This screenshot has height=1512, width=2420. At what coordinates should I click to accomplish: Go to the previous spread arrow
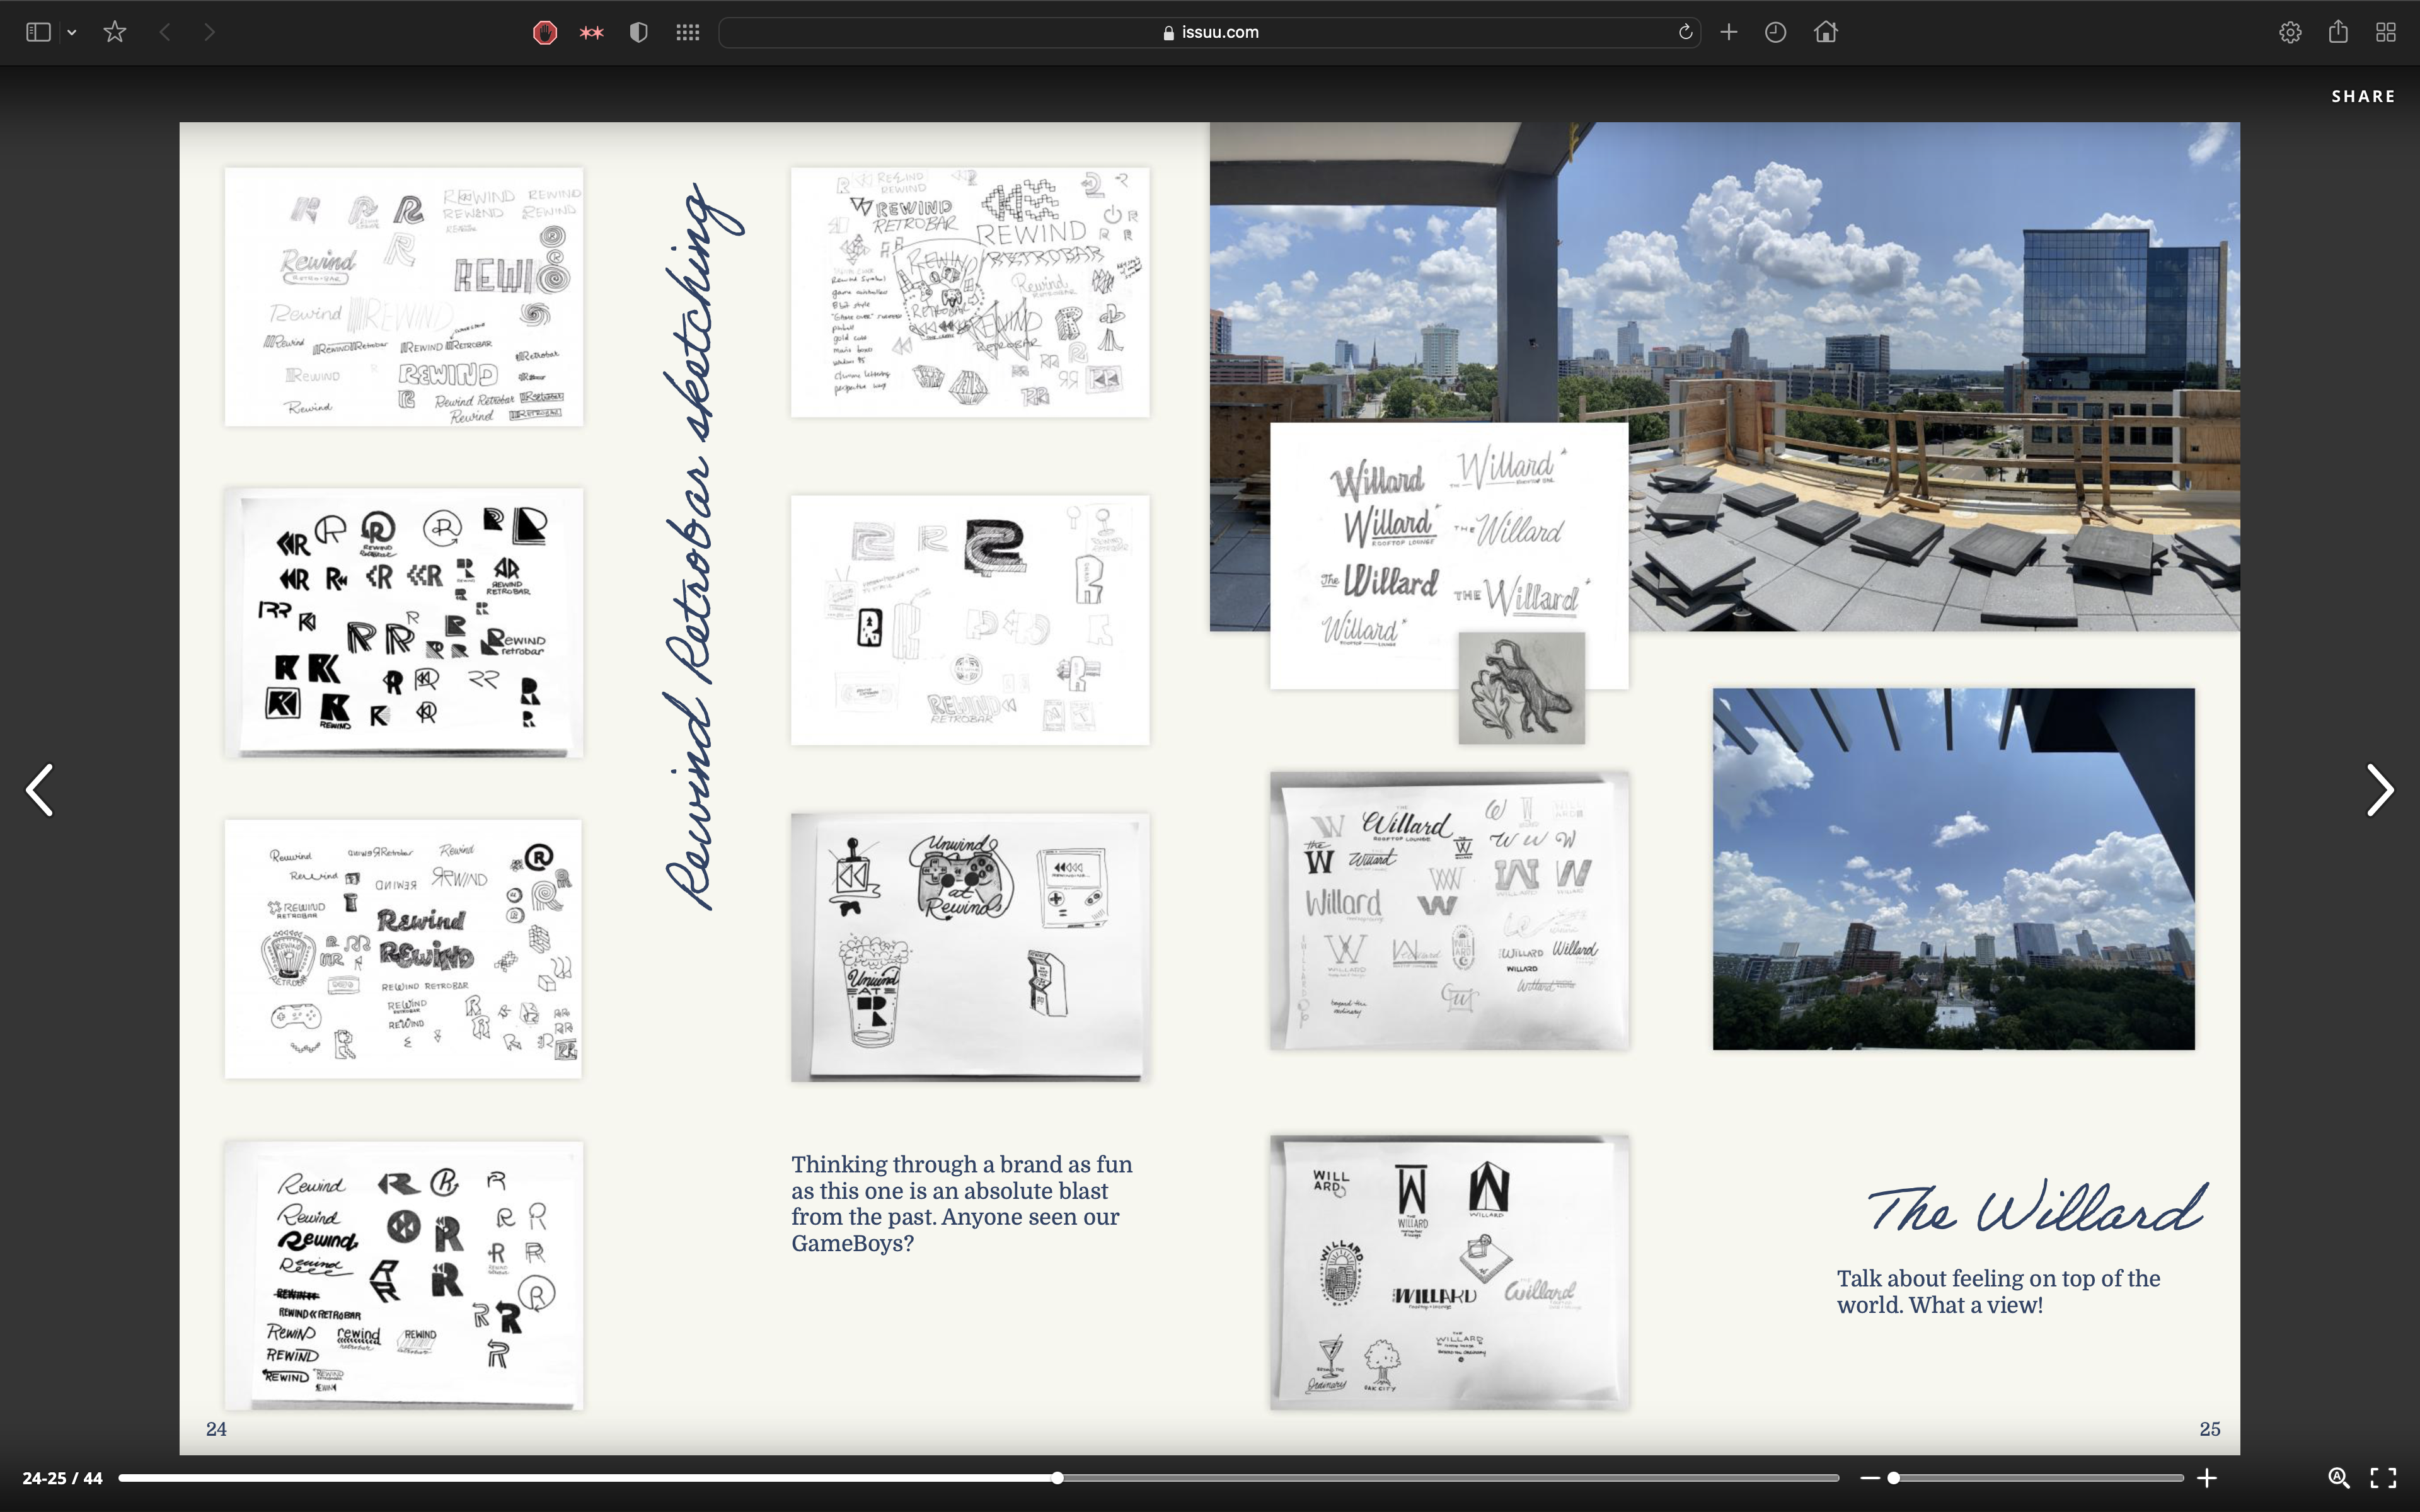point(40,790)
